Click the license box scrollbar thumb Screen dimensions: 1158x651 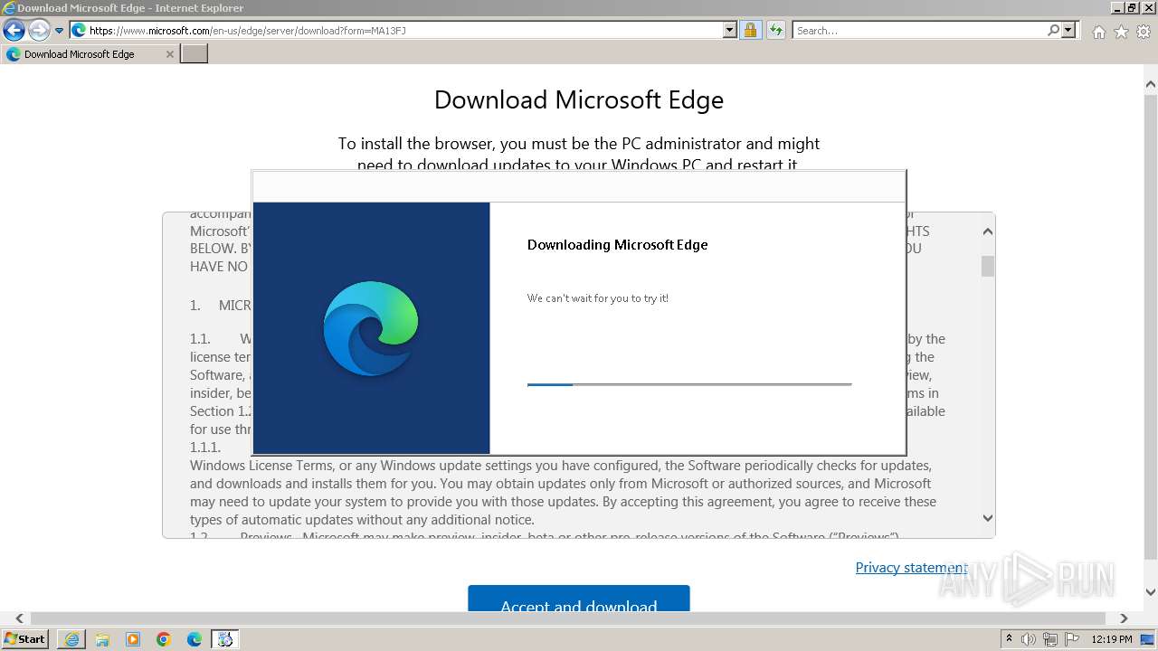tap(987, 266)
